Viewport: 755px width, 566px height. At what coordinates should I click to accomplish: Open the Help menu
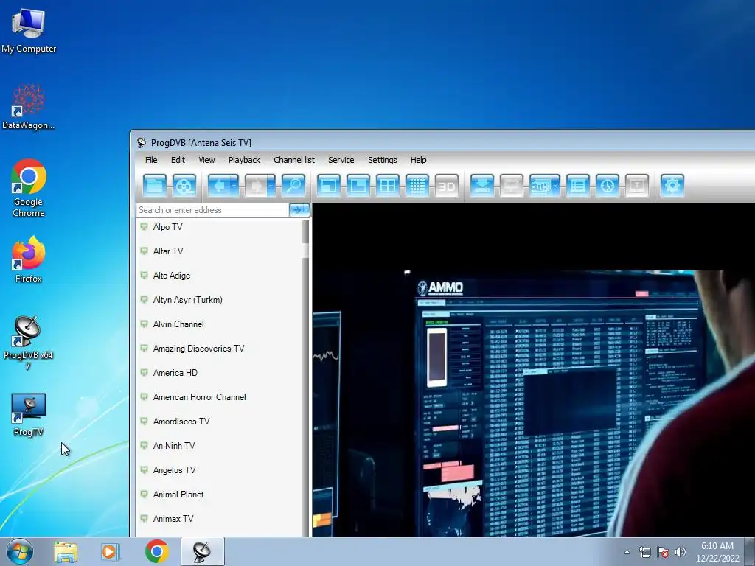(x=419, y=160)
